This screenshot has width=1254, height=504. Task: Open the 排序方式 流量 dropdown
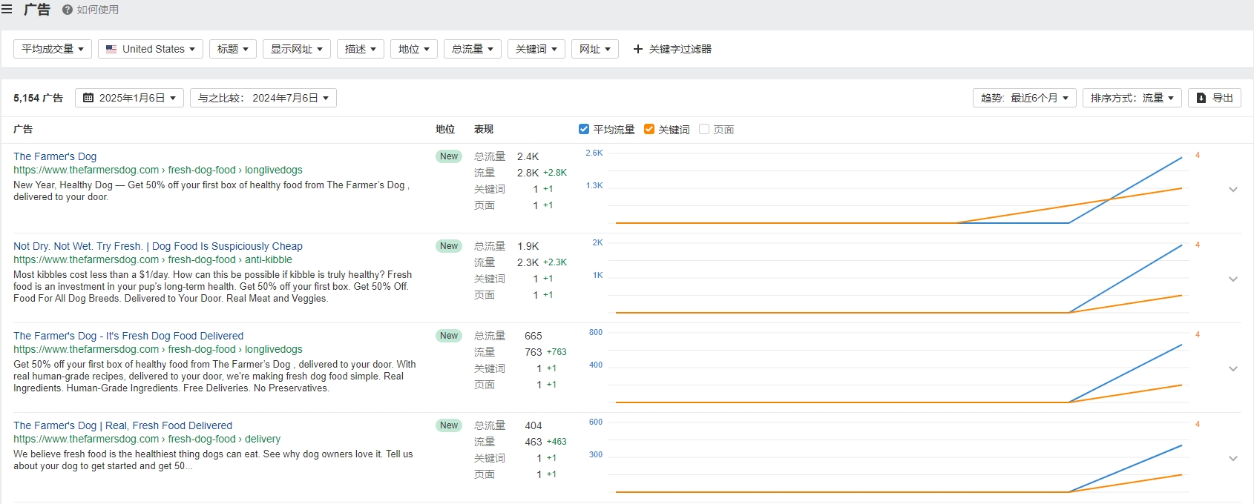[x=1132, y=98]
